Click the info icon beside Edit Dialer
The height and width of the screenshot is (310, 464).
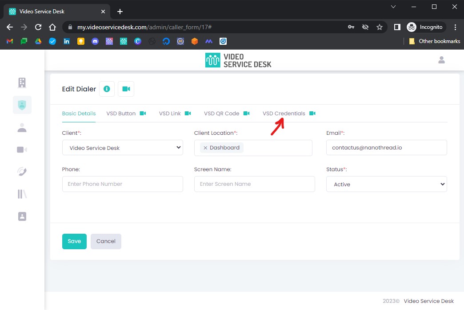pyautogui.click(x=107, y=89)
